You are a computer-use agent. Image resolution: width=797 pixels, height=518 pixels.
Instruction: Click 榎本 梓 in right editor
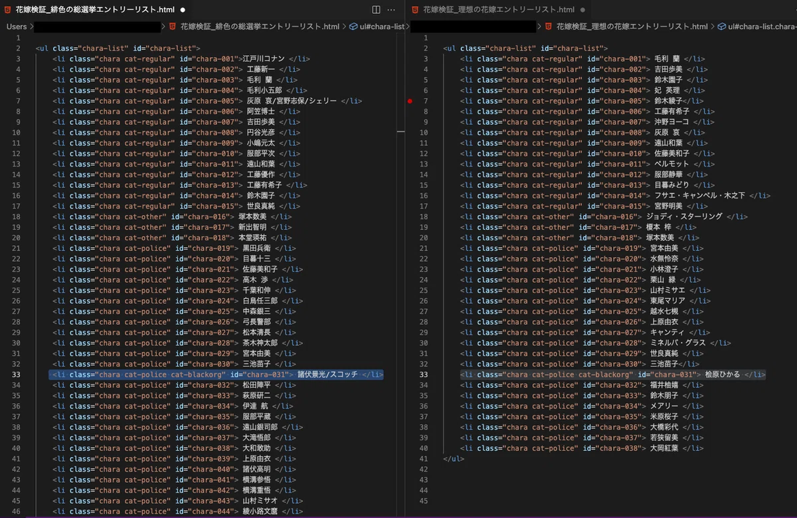click(660, 227)
